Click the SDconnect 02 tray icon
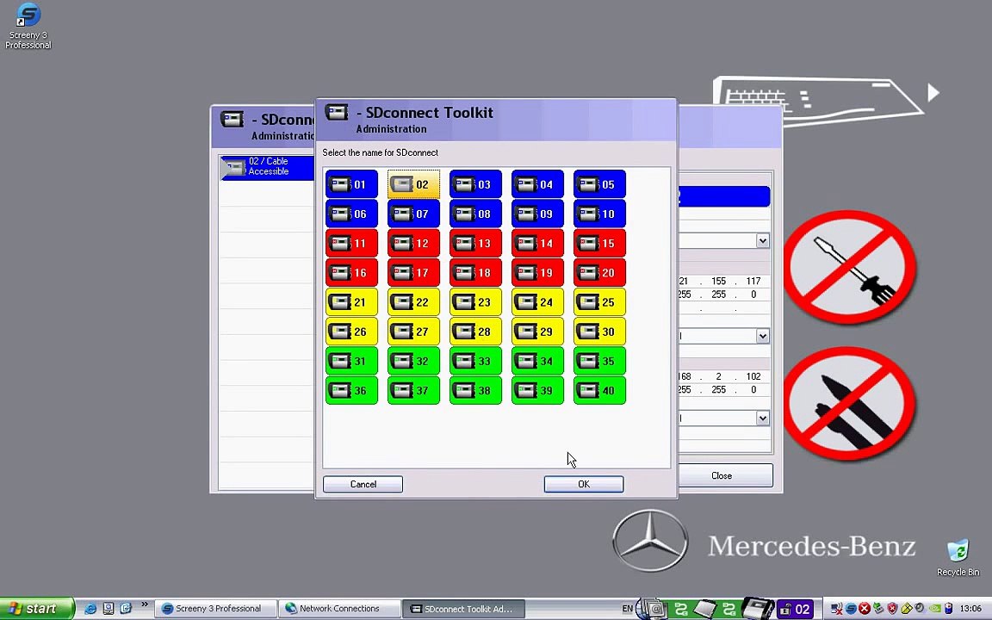 pos(796,609)
